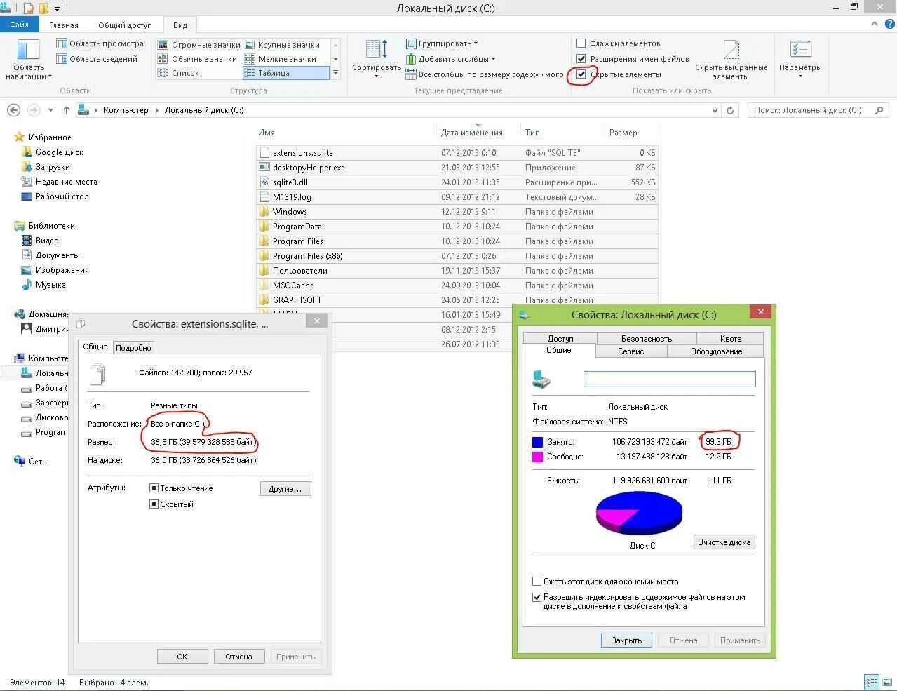Toggle Hidden items (Скрытые элементы) checkbox
The image size is (897, 691).
581,74
